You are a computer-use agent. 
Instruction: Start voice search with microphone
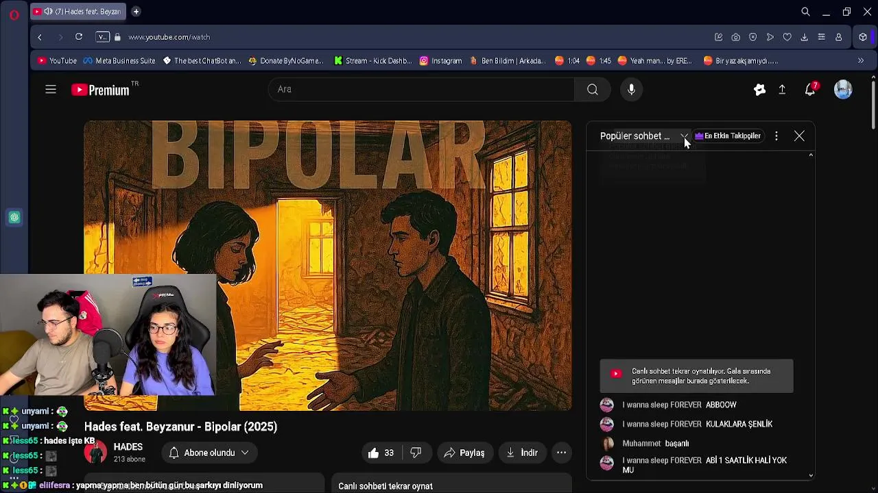click(631, 89)
